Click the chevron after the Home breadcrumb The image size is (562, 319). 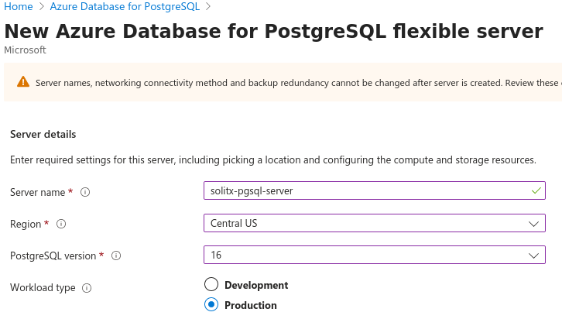41,7
